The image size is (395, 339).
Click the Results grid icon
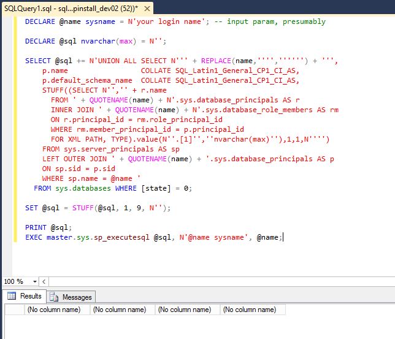12,296
